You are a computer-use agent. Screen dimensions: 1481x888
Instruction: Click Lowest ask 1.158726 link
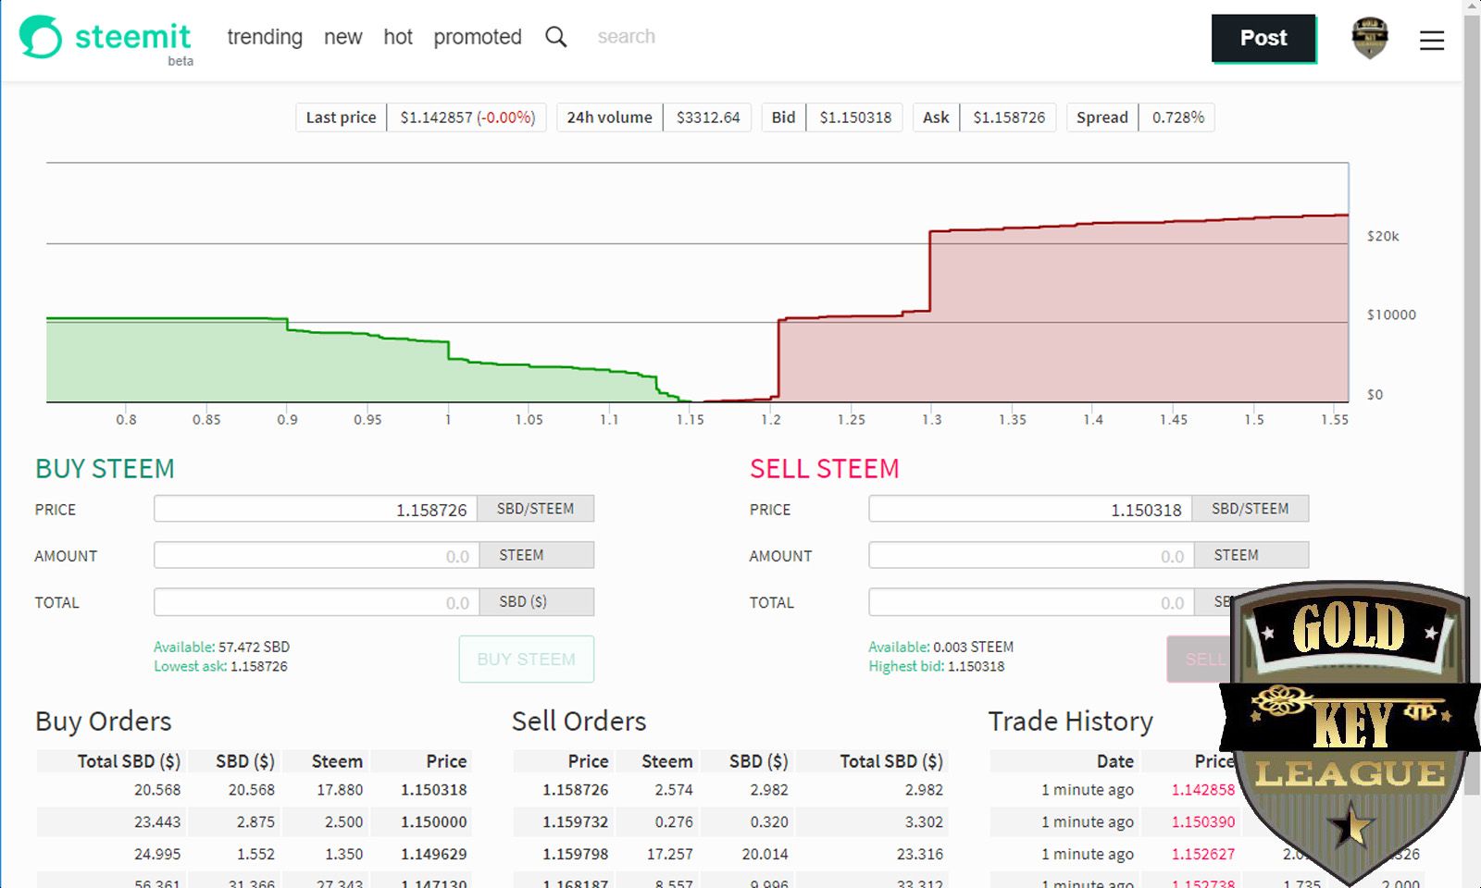pos(220,666)
